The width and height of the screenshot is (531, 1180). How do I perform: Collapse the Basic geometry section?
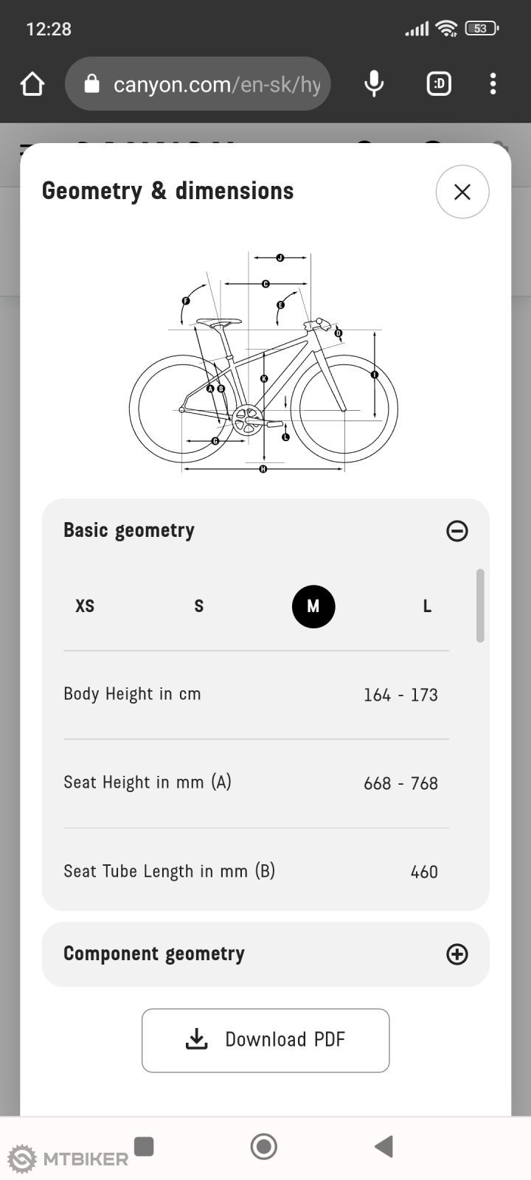click(457, 531)
